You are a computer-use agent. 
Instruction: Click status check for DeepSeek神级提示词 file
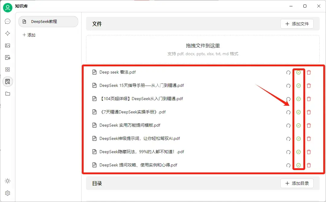[x=299, y=139]
